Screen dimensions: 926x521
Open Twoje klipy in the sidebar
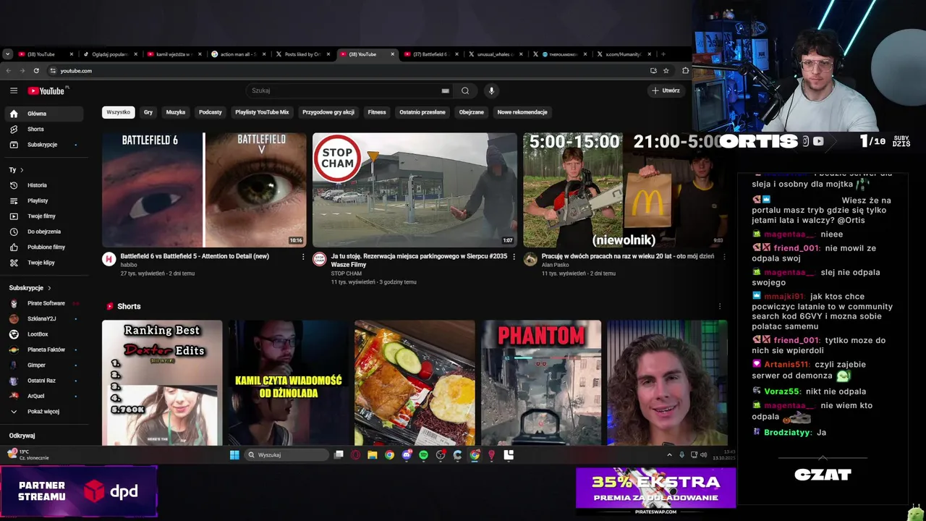click(45, 263)
